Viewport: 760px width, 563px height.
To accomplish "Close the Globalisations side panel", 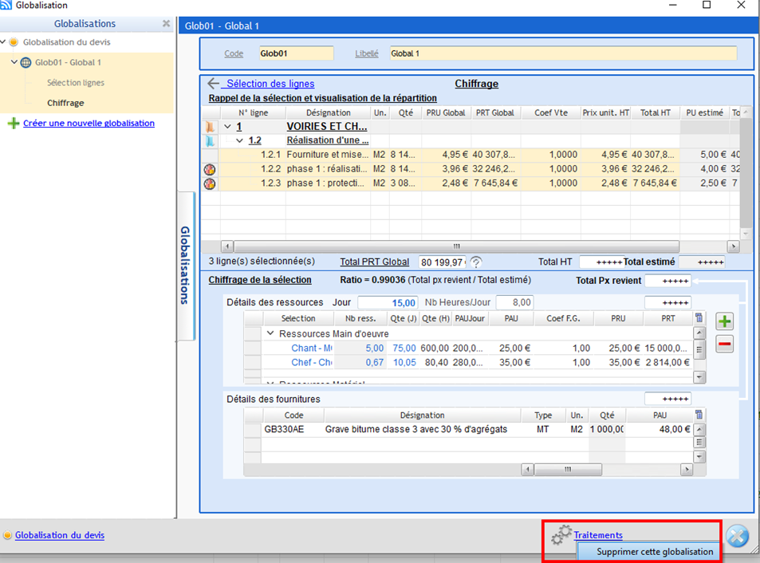I will (x=166, y=24).
